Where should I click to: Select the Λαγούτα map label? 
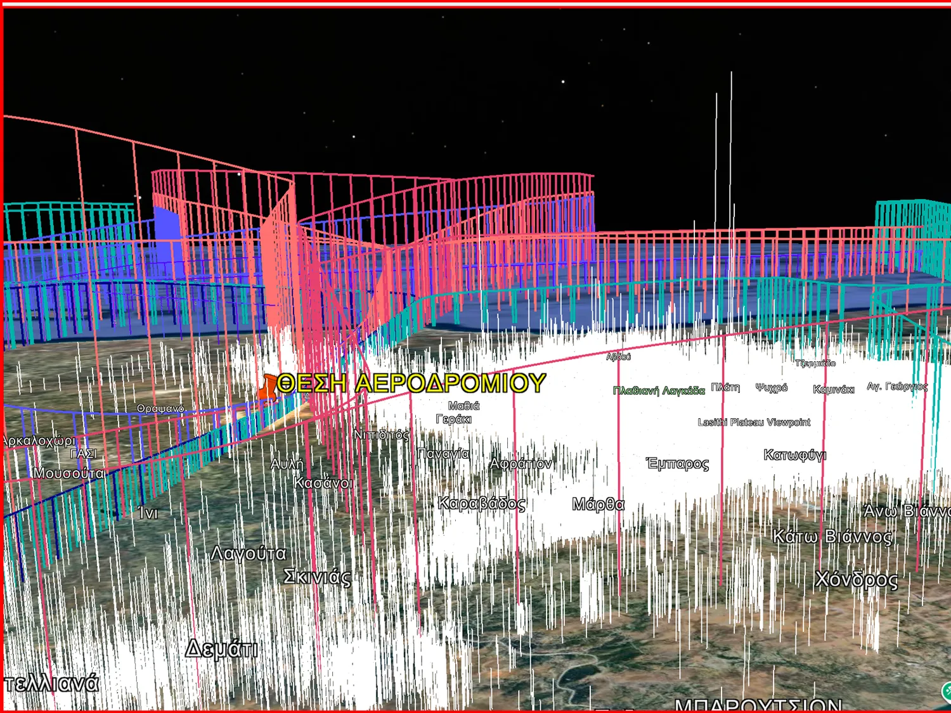coord(248,553)
